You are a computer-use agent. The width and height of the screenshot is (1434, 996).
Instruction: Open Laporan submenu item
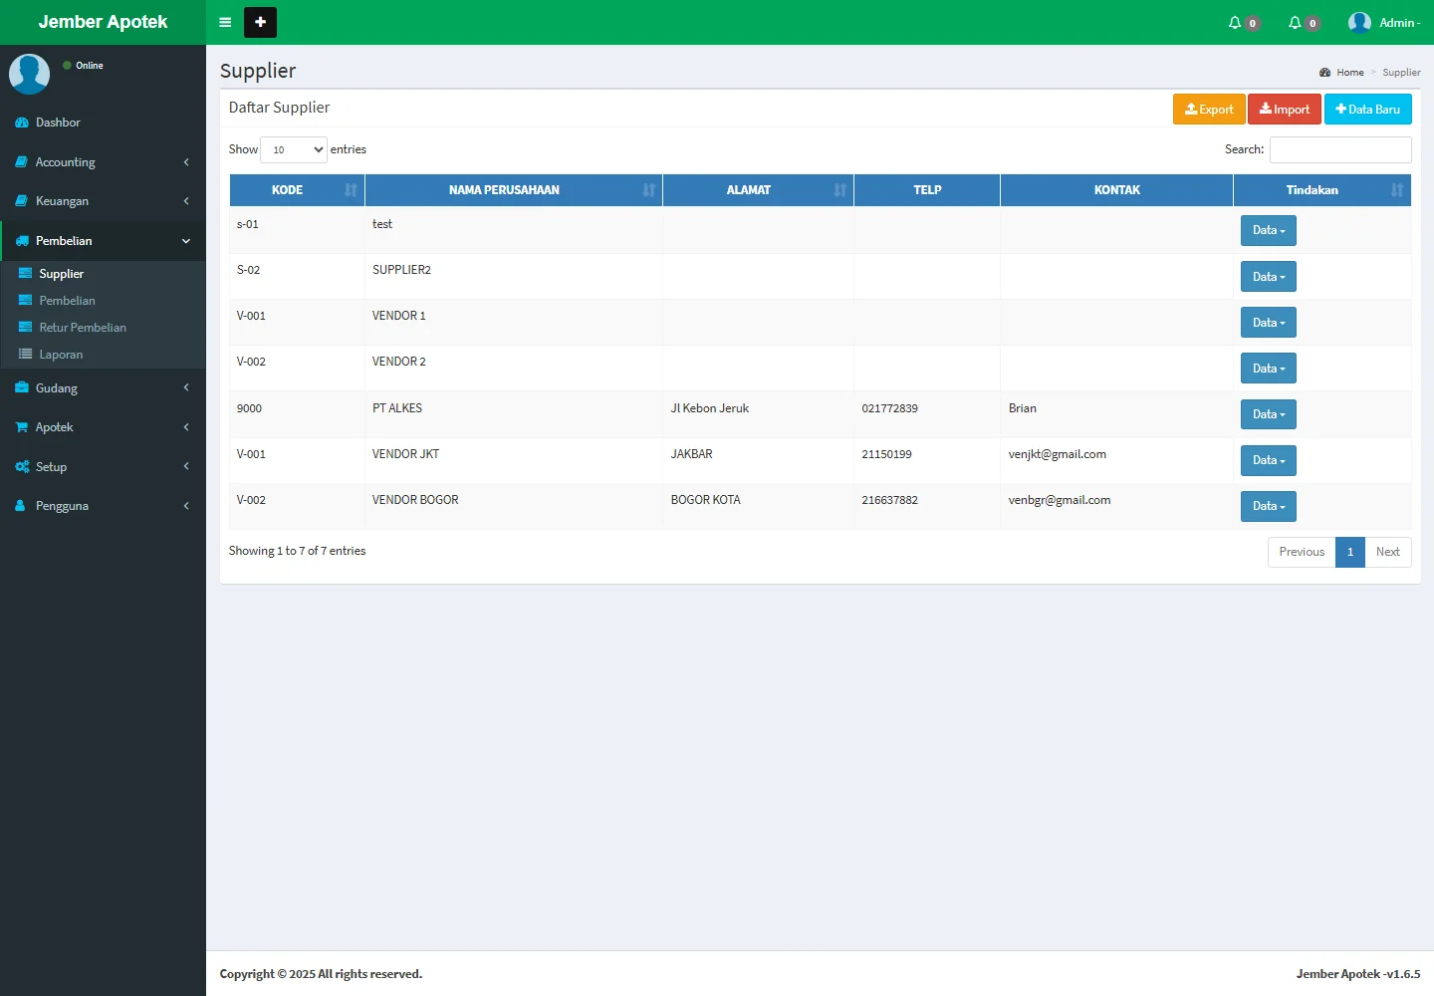click(x=61, y=355)
